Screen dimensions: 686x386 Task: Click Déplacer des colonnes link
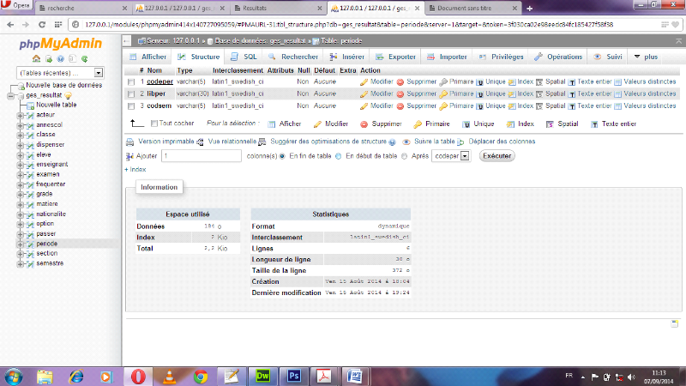point(502,142)
